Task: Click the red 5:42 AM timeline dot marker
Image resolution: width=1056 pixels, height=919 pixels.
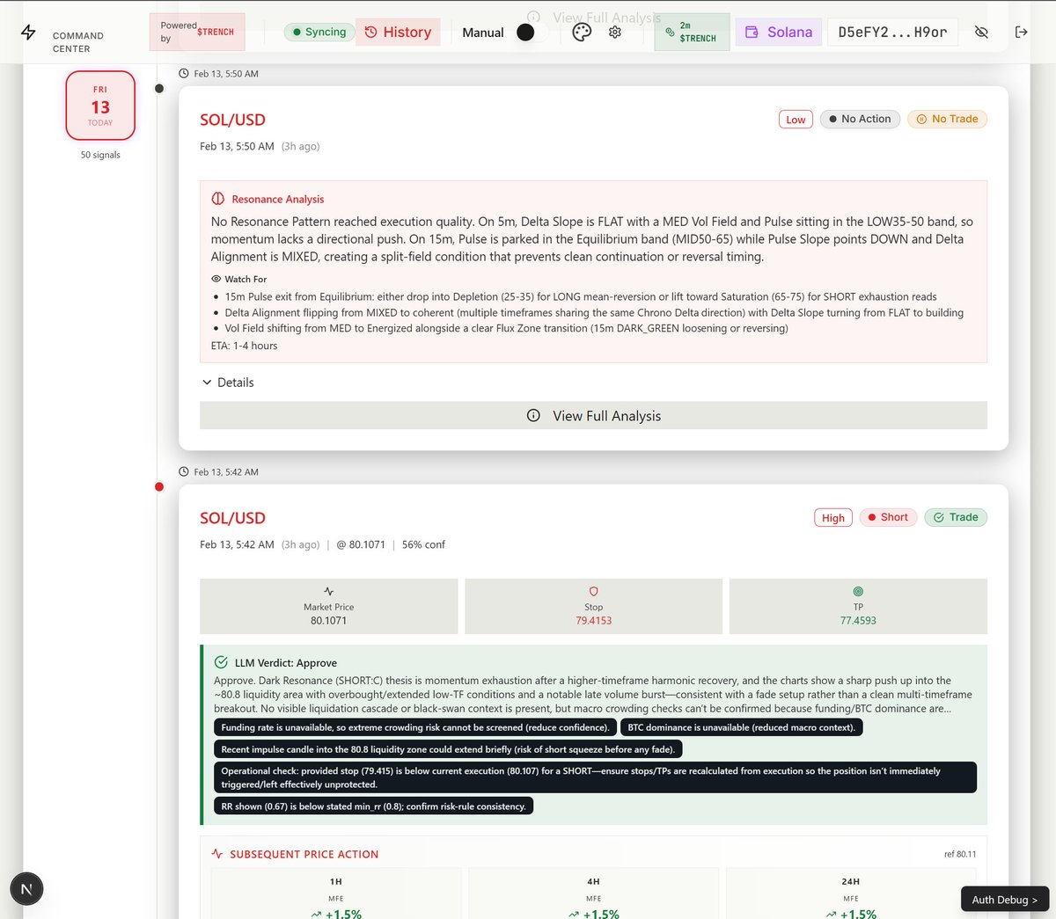Action: click(x=159, y=486)
